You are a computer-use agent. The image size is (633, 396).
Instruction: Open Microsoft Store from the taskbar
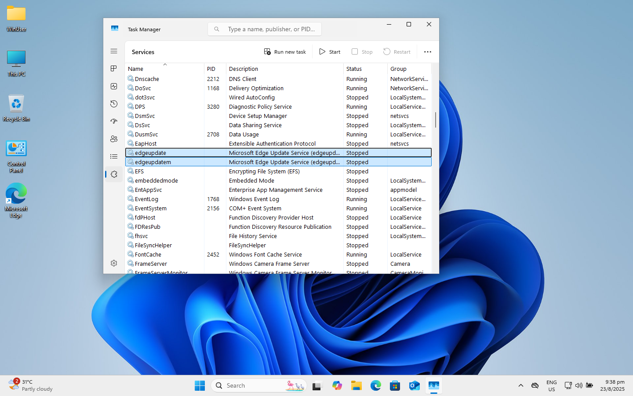395,385
